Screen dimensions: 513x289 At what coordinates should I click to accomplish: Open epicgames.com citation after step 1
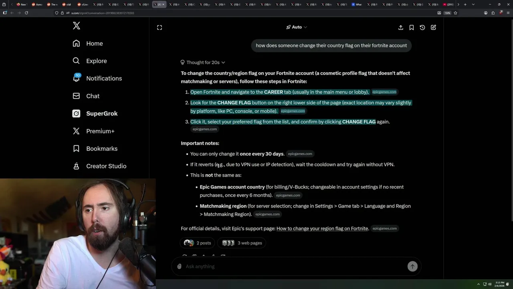[384, 92]
